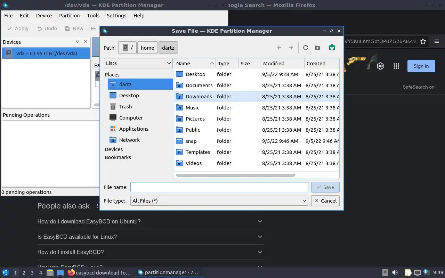
Task: Click 'dartz' path breadcrumb
Action: click(x=168, y=48)
